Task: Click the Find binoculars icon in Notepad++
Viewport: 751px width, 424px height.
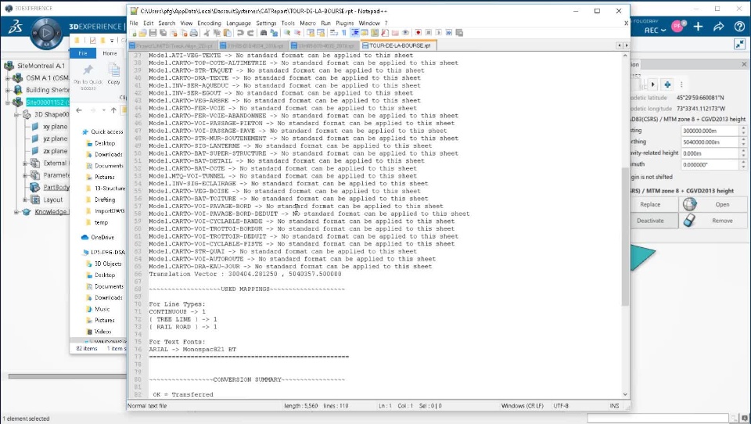Action: pos(264,33)
